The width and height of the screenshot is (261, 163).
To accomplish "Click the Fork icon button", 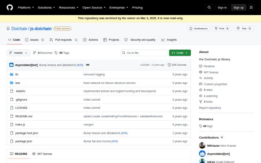I will (222, 29).
